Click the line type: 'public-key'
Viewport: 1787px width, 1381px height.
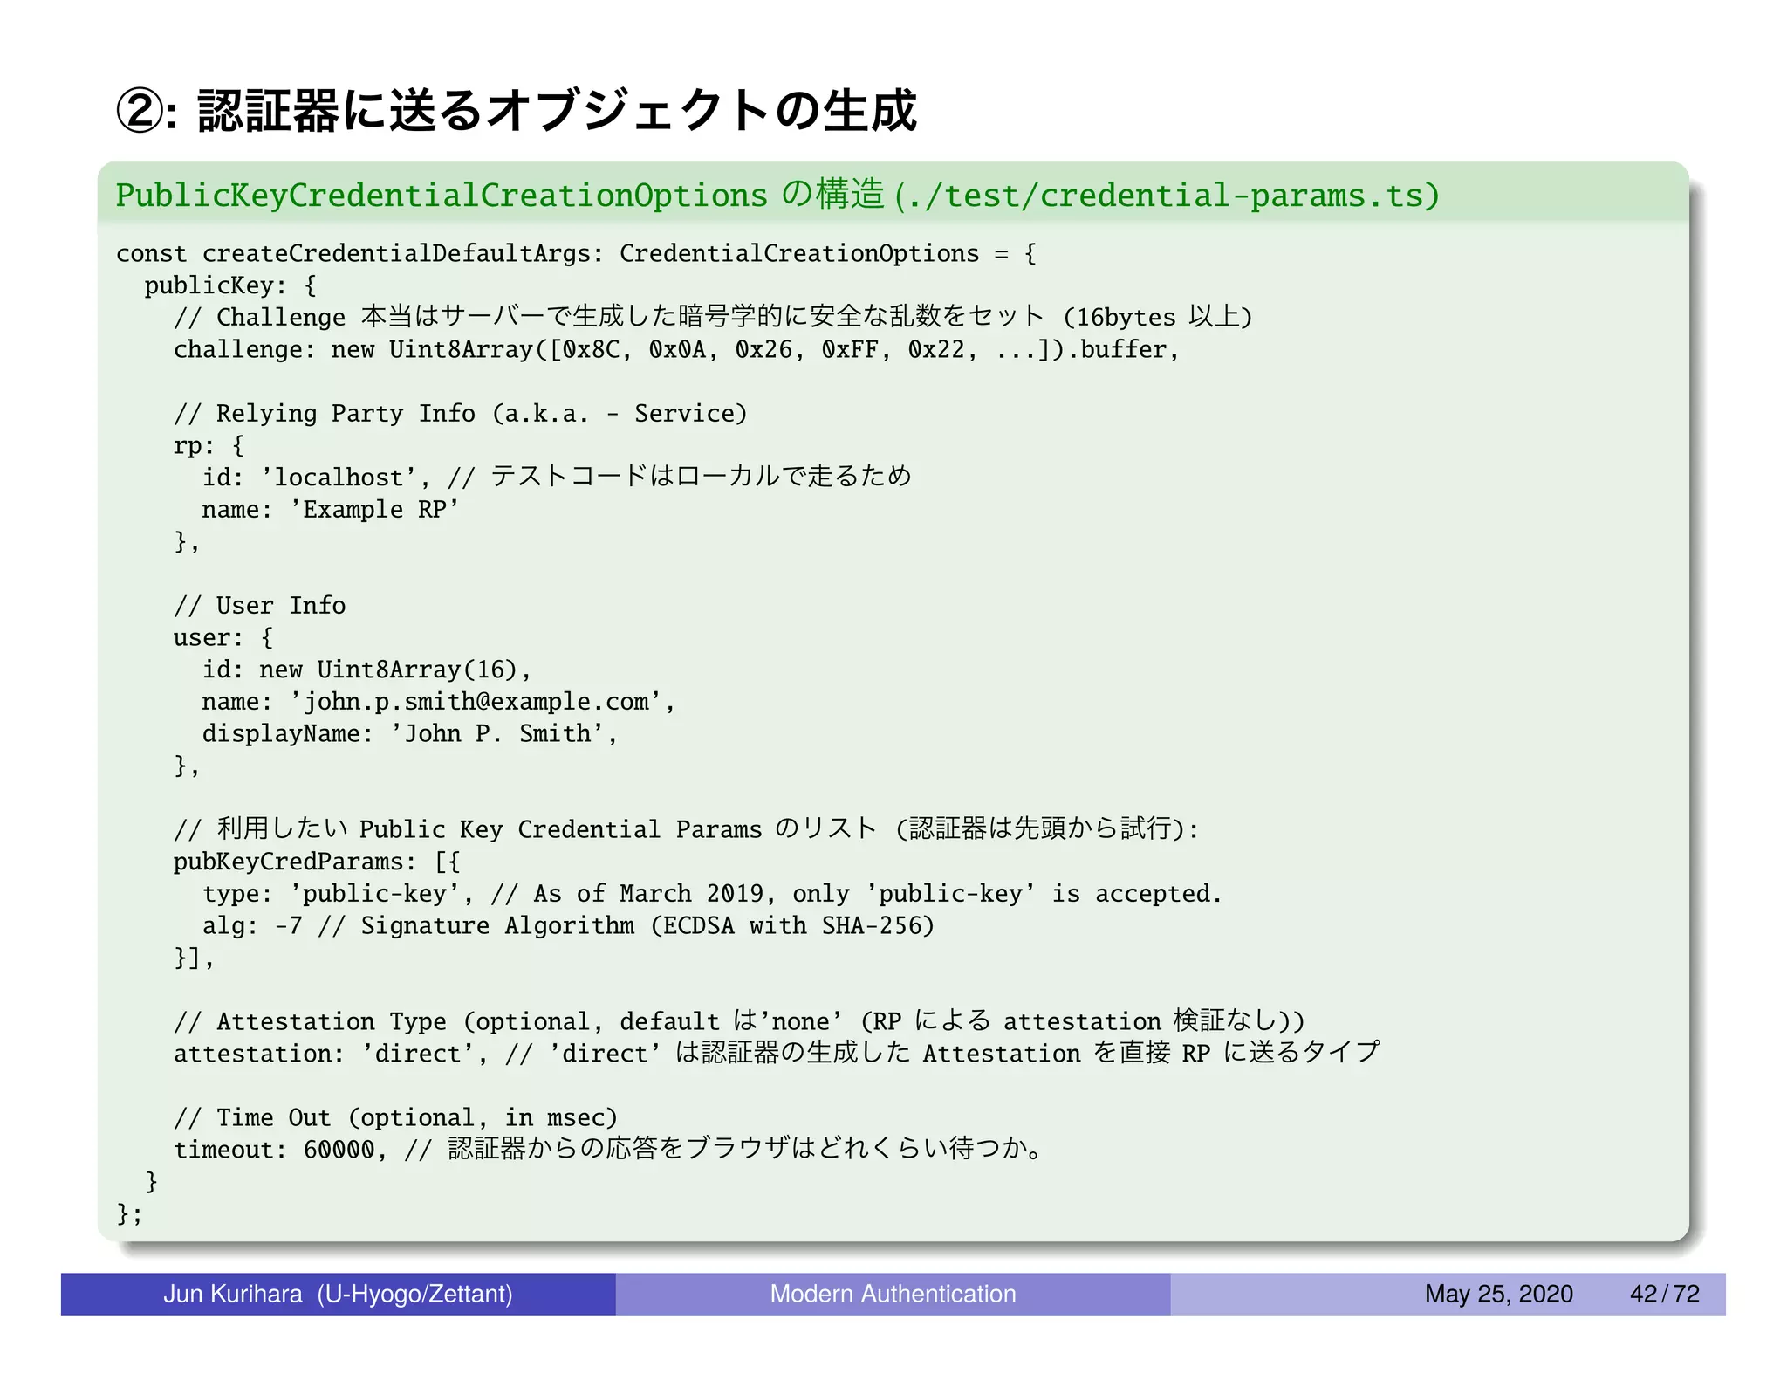pos(712,894)
